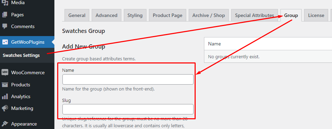Focus the group Name input field
The image size is (332, 129).
128,79
